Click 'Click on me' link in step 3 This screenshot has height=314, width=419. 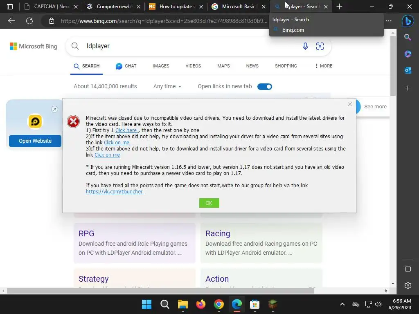coord(107,155)
